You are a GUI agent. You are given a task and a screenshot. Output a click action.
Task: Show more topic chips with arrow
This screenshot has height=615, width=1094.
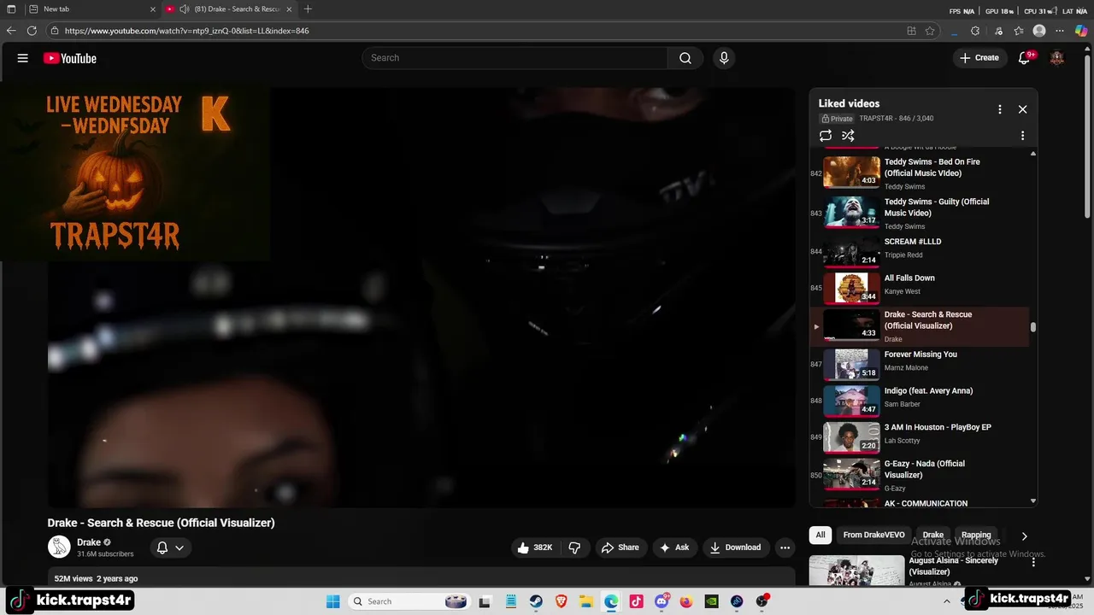pos(1024,536)
